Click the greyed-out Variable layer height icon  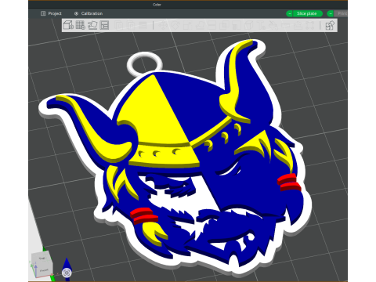point(143,25)
